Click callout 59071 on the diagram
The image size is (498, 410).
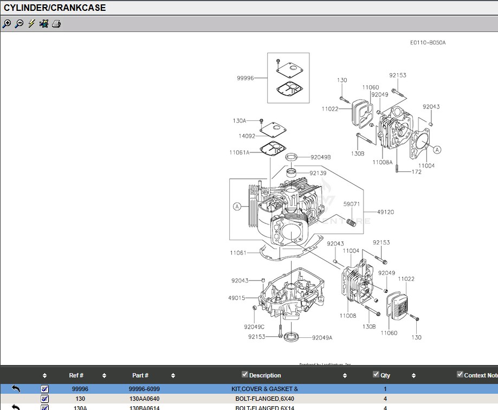point(351,204)
